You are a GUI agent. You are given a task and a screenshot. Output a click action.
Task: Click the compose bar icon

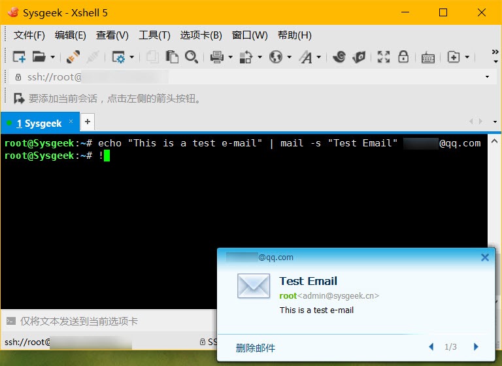click(x=11, y=321)
